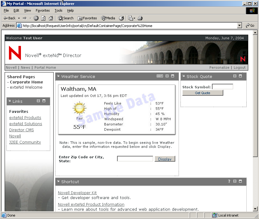Open the Media toolbar button

(x=108, y=18)
